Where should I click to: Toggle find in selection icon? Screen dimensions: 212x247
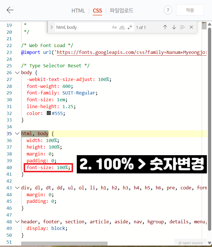point(183,27)
